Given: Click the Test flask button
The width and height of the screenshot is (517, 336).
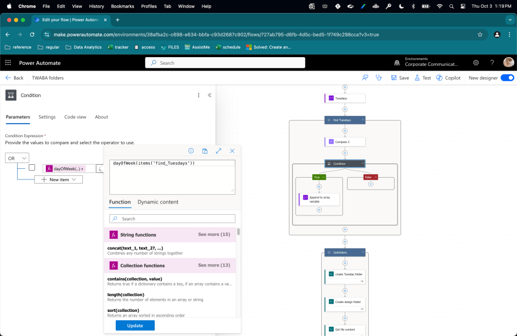Looking at the screenshot, I should 423,78.
